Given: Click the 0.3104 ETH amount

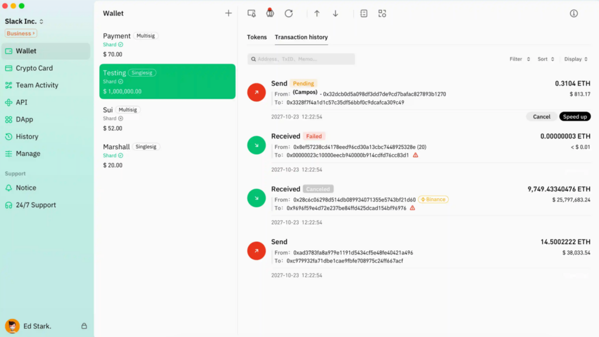Looking at the screenshot, I should [x=572, y=84].
